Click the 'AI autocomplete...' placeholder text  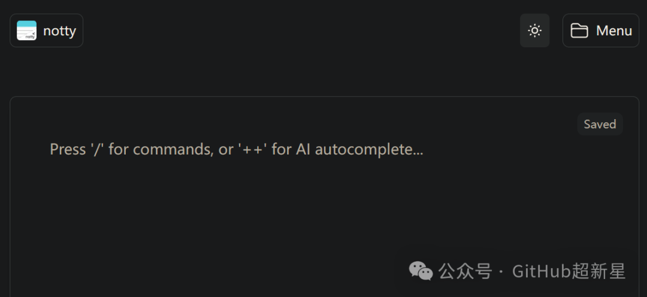click(359, 149)
